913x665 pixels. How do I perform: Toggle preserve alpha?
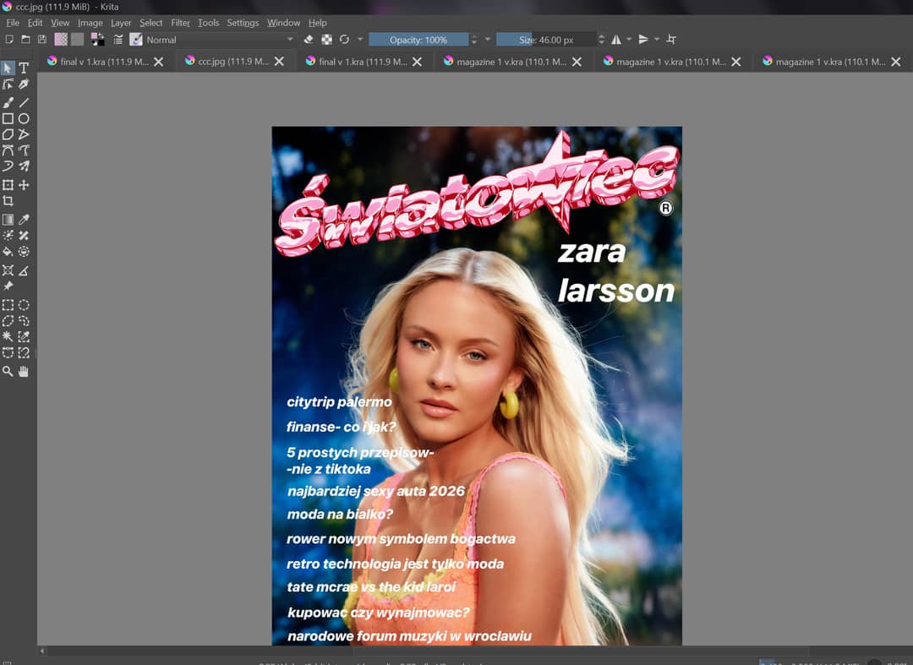tap(327, 40)
